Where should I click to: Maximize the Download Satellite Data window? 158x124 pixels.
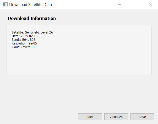[x=135, y=4]
